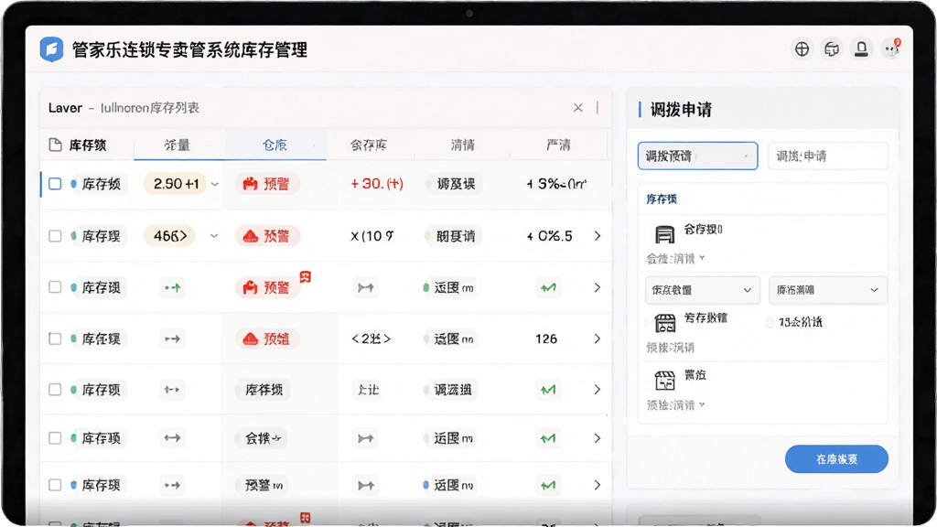Open the globe language icon in the header
Viewport: 937px width, 527px height.
tap(802, 49)
